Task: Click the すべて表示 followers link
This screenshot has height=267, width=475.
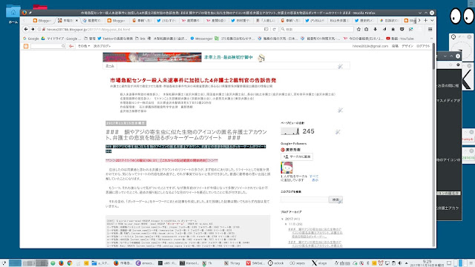Action: (314, 178)
